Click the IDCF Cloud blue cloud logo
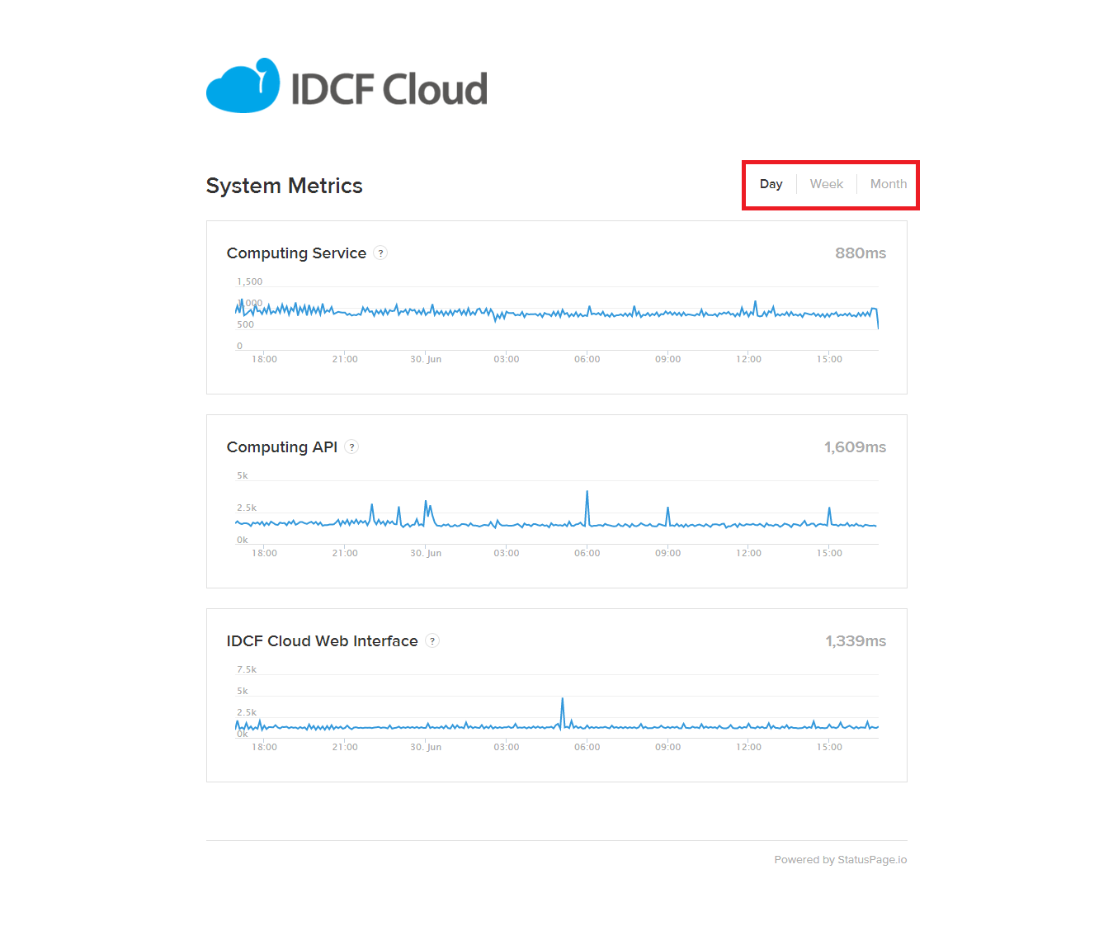Viewport: 1113px width, 926px height. coord(243,86)
